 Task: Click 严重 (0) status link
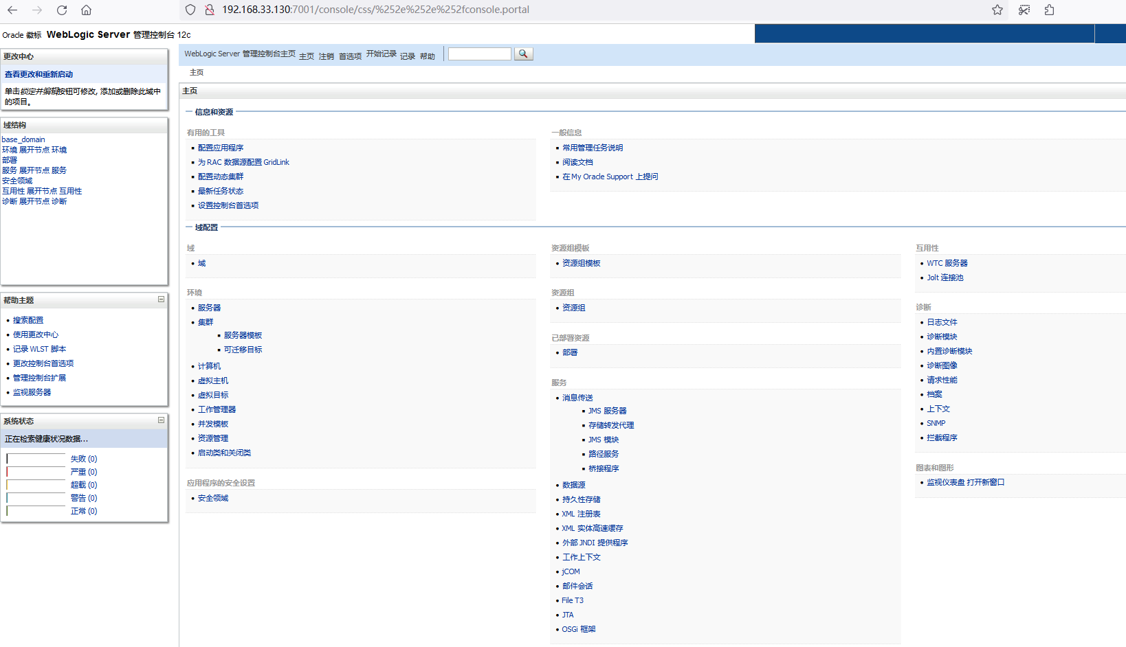pyautogui.click(x=84, y=472)
